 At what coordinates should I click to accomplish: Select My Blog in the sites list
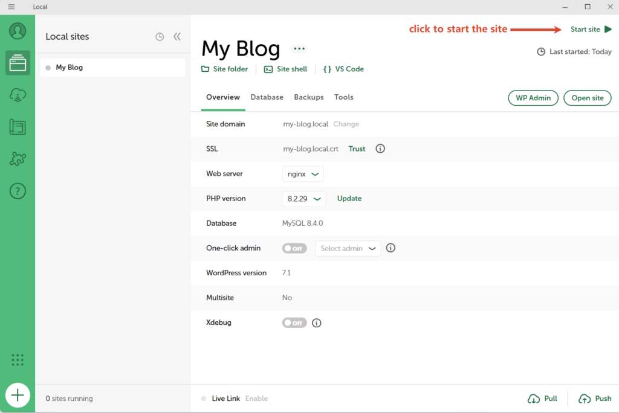(113, 68)
